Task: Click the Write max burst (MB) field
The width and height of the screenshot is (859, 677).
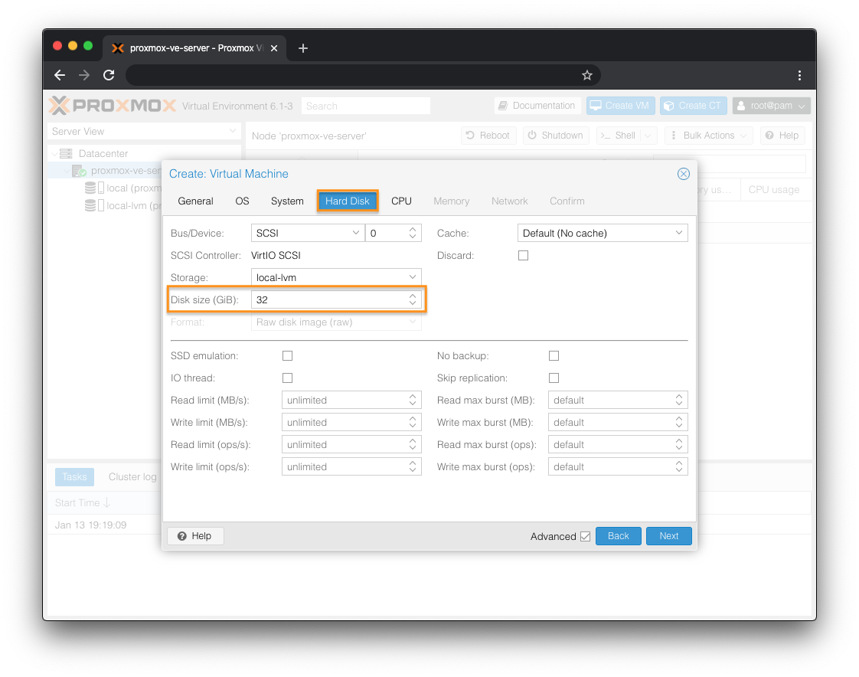Action: pos(618,423)
